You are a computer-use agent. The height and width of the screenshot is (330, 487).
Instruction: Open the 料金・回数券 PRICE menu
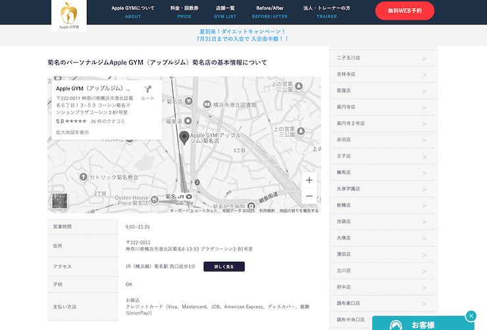(184, 12)
